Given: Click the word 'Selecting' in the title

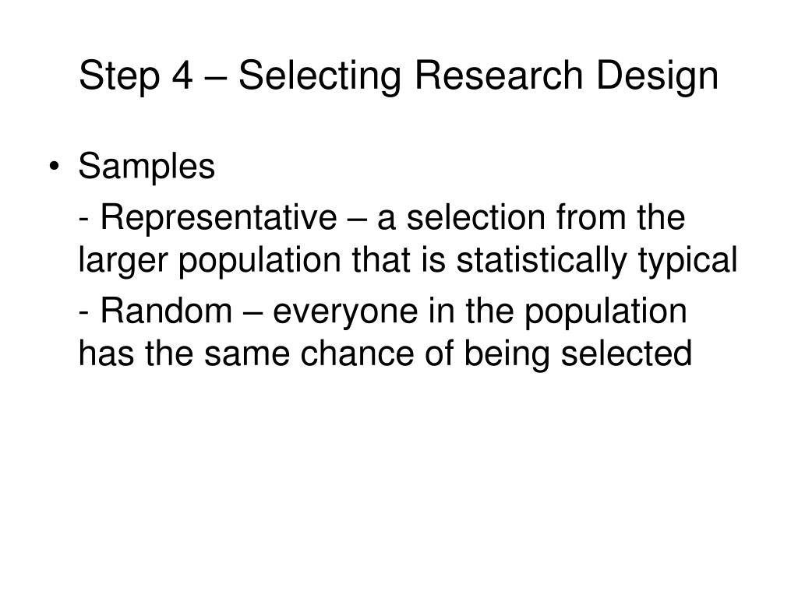Looking at the screenshot, I should click(x=320, y=76).
